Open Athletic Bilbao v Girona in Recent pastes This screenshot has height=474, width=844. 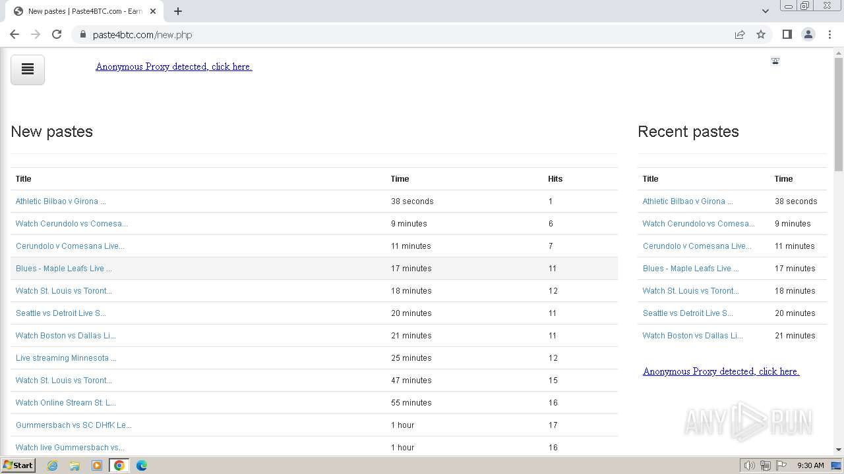coord(688,201)
